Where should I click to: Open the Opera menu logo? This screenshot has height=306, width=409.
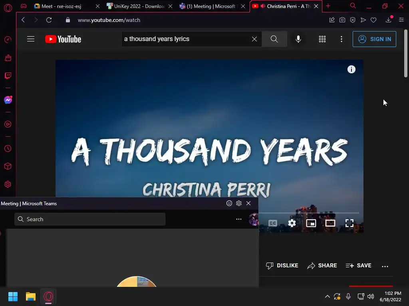coord(8,8)
